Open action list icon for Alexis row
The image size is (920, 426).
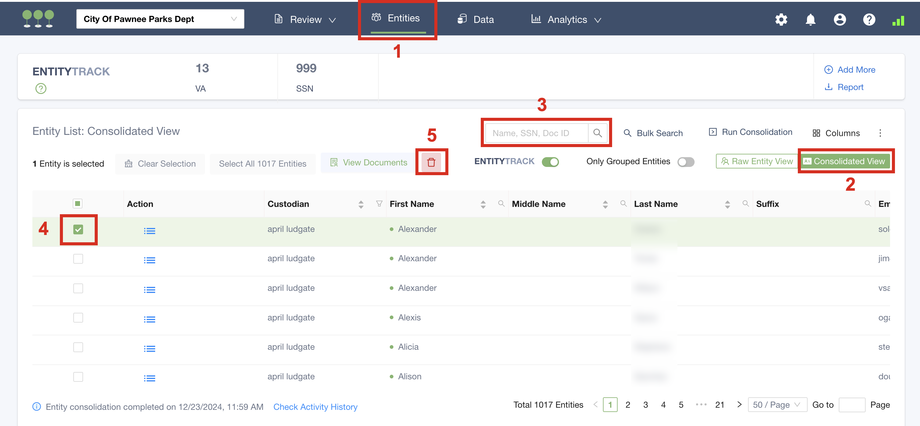pos(149,319)
